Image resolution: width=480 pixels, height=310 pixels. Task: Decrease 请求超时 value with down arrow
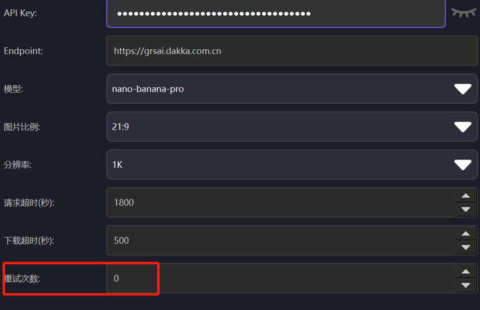click(465, 209)
